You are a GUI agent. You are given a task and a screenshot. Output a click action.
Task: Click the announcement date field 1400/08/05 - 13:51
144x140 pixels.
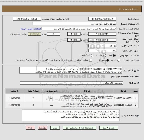tap(27, 19)
